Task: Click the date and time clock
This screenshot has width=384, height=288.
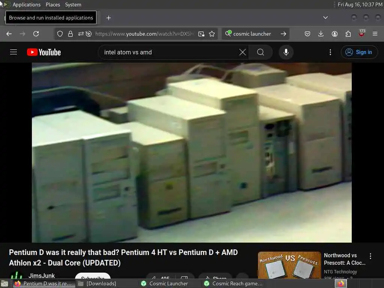Action: 360,4
